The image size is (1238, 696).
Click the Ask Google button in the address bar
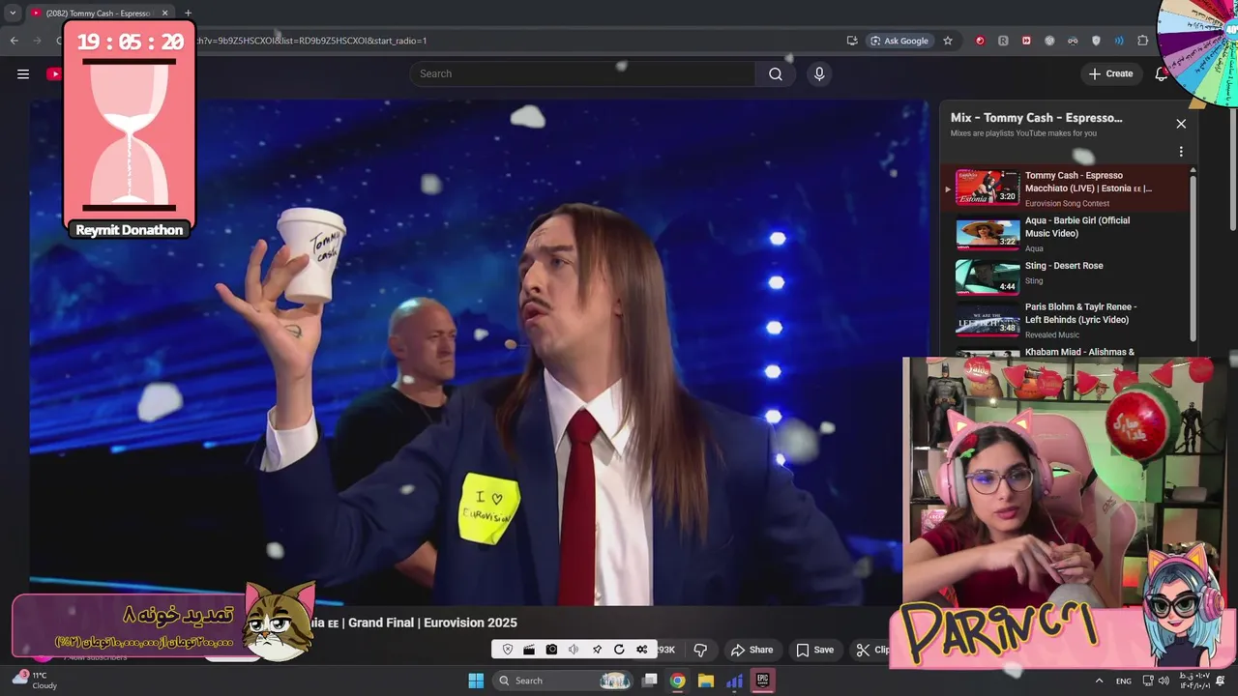tap(899, 41)
